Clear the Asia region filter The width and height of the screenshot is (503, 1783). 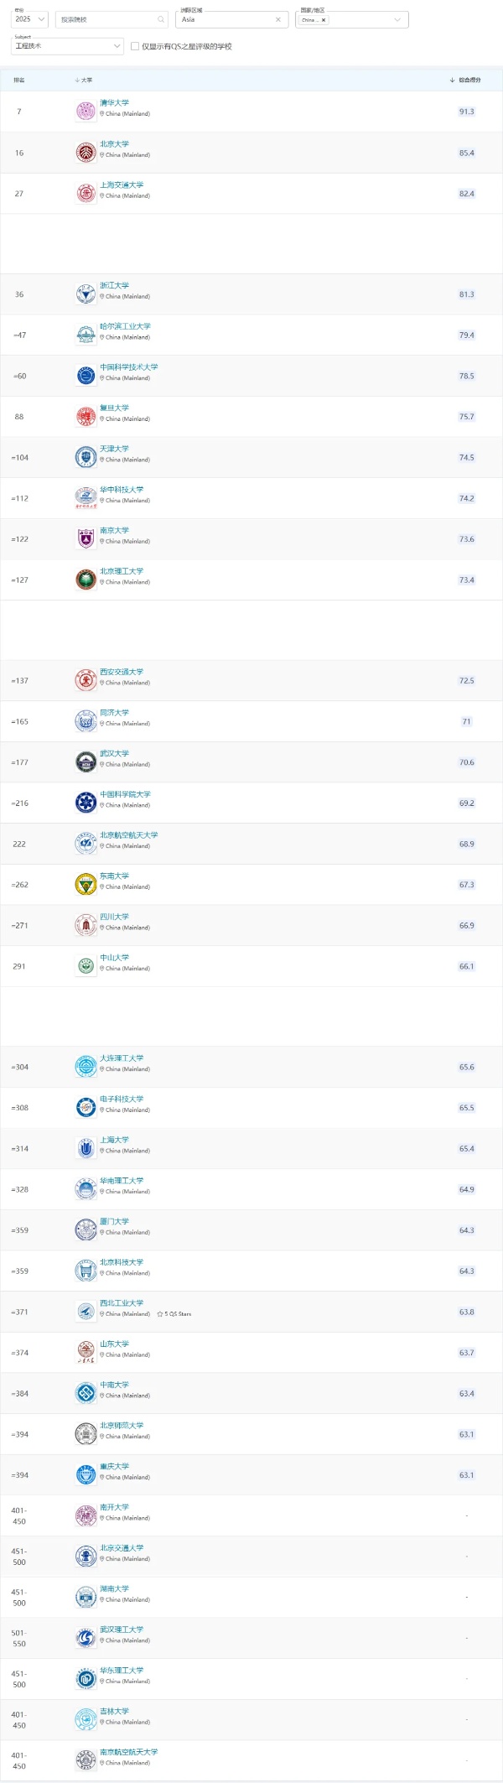278,19
